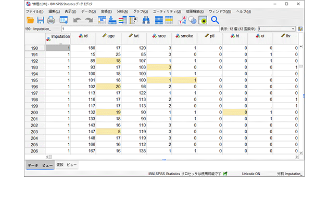This screenshot has width=328, height=197.
Task: Open the データ(D) menu
Action: [x=89, y=11]
